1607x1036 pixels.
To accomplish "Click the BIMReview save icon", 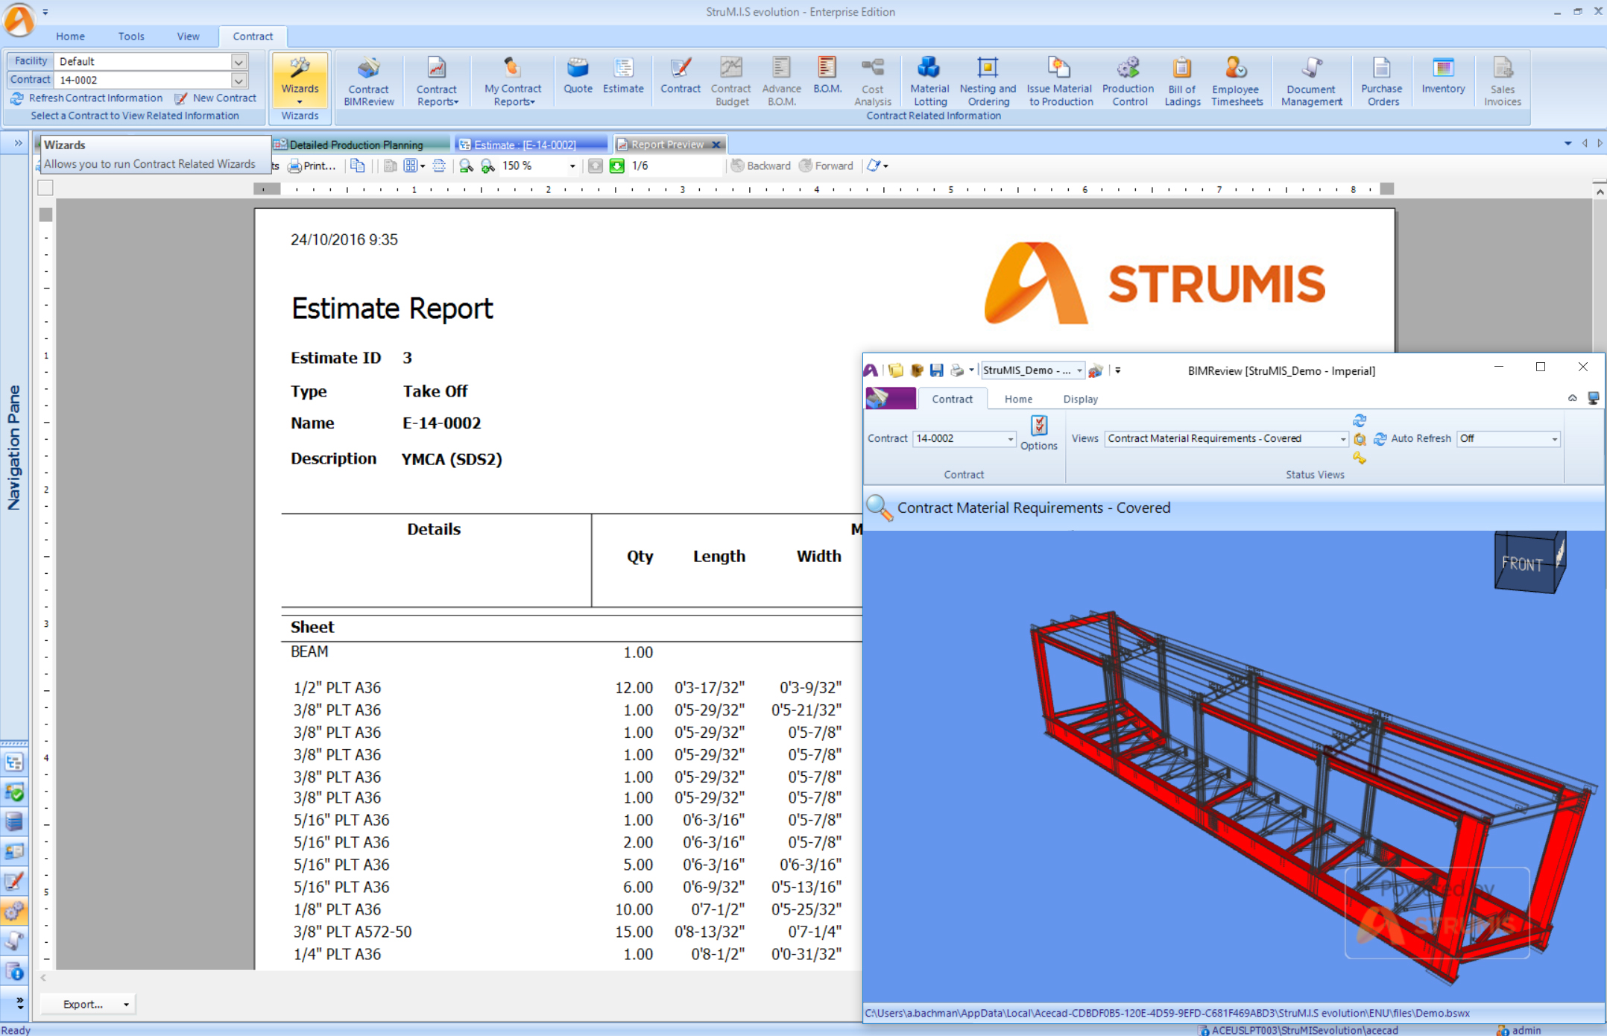I will [936, 370].
